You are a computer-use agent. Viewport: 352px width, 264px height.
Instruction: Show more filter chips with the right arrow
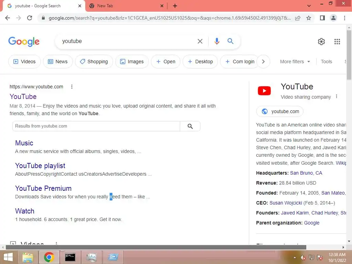point(263,62)
